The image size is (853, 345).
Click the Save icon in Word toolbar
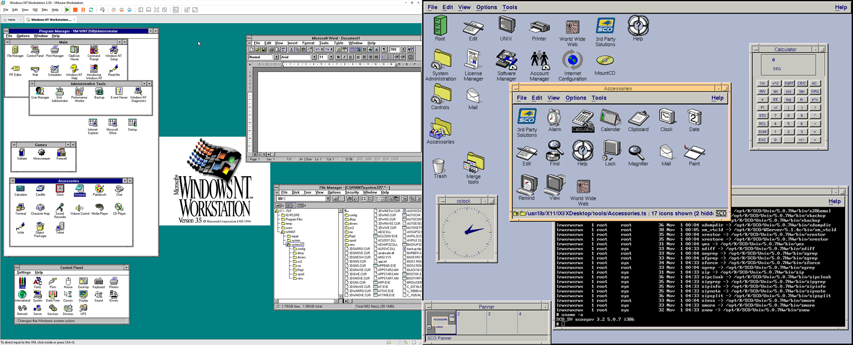click(x=264, y=49)
